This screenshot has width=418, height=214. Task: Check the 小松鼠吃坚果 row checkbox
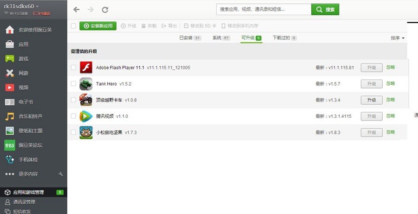pyautogui.click(x=73, y=132)
